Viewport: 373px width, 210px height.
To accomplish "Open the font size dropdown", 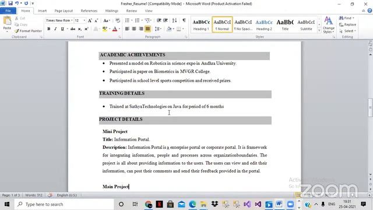I will (x=84, y=20).
